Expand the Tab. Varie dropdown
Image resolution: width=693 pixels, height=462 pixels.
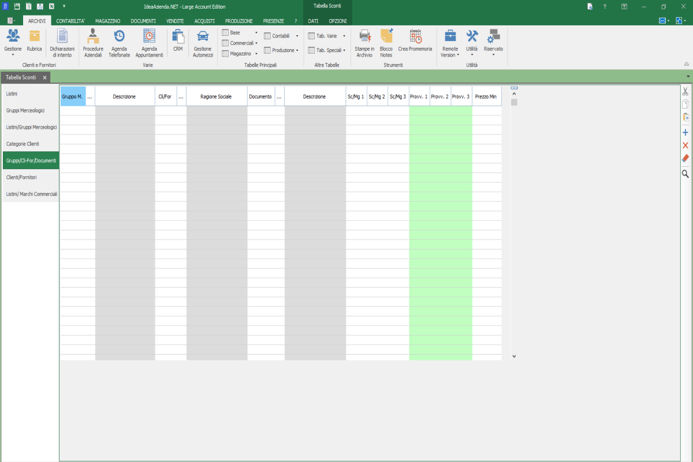coord(327,35)
